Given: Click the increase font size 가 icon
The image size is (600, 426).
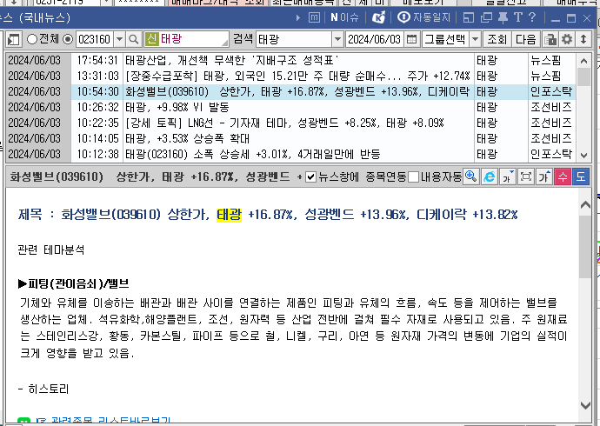Looking at the screenshot, I should (x=544, y=176).
